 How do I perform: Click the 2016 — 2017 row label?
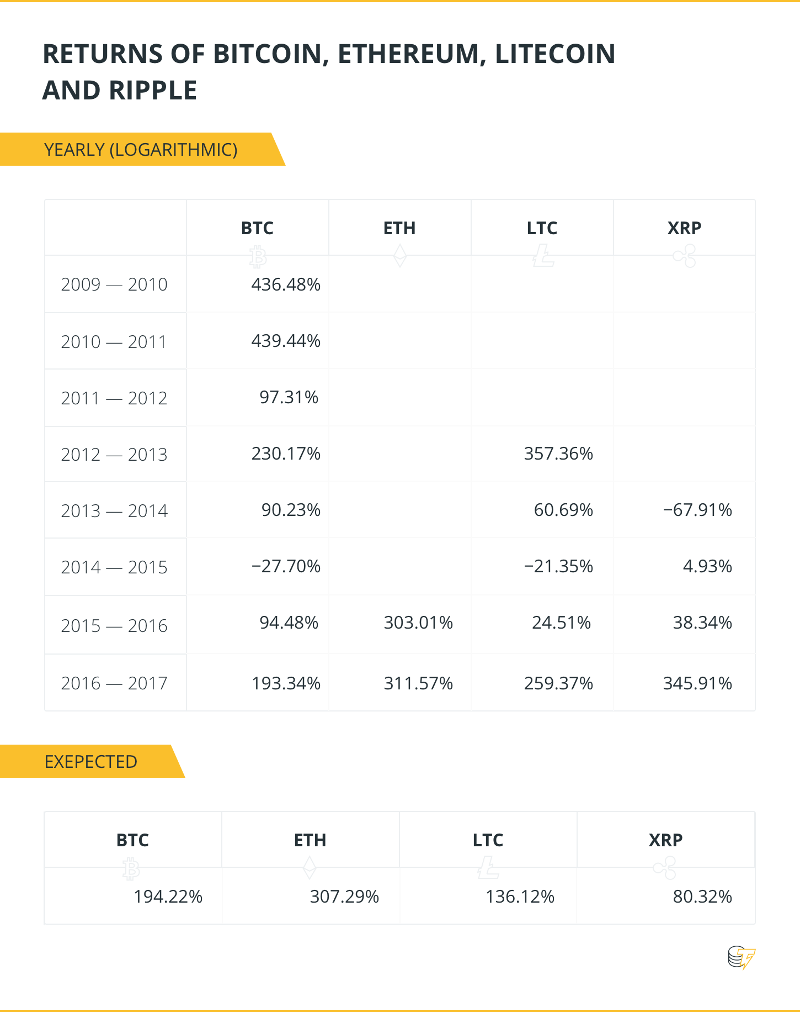click(114, 683)
